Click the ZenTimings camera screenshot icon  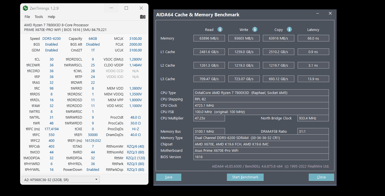pos(143,17)
